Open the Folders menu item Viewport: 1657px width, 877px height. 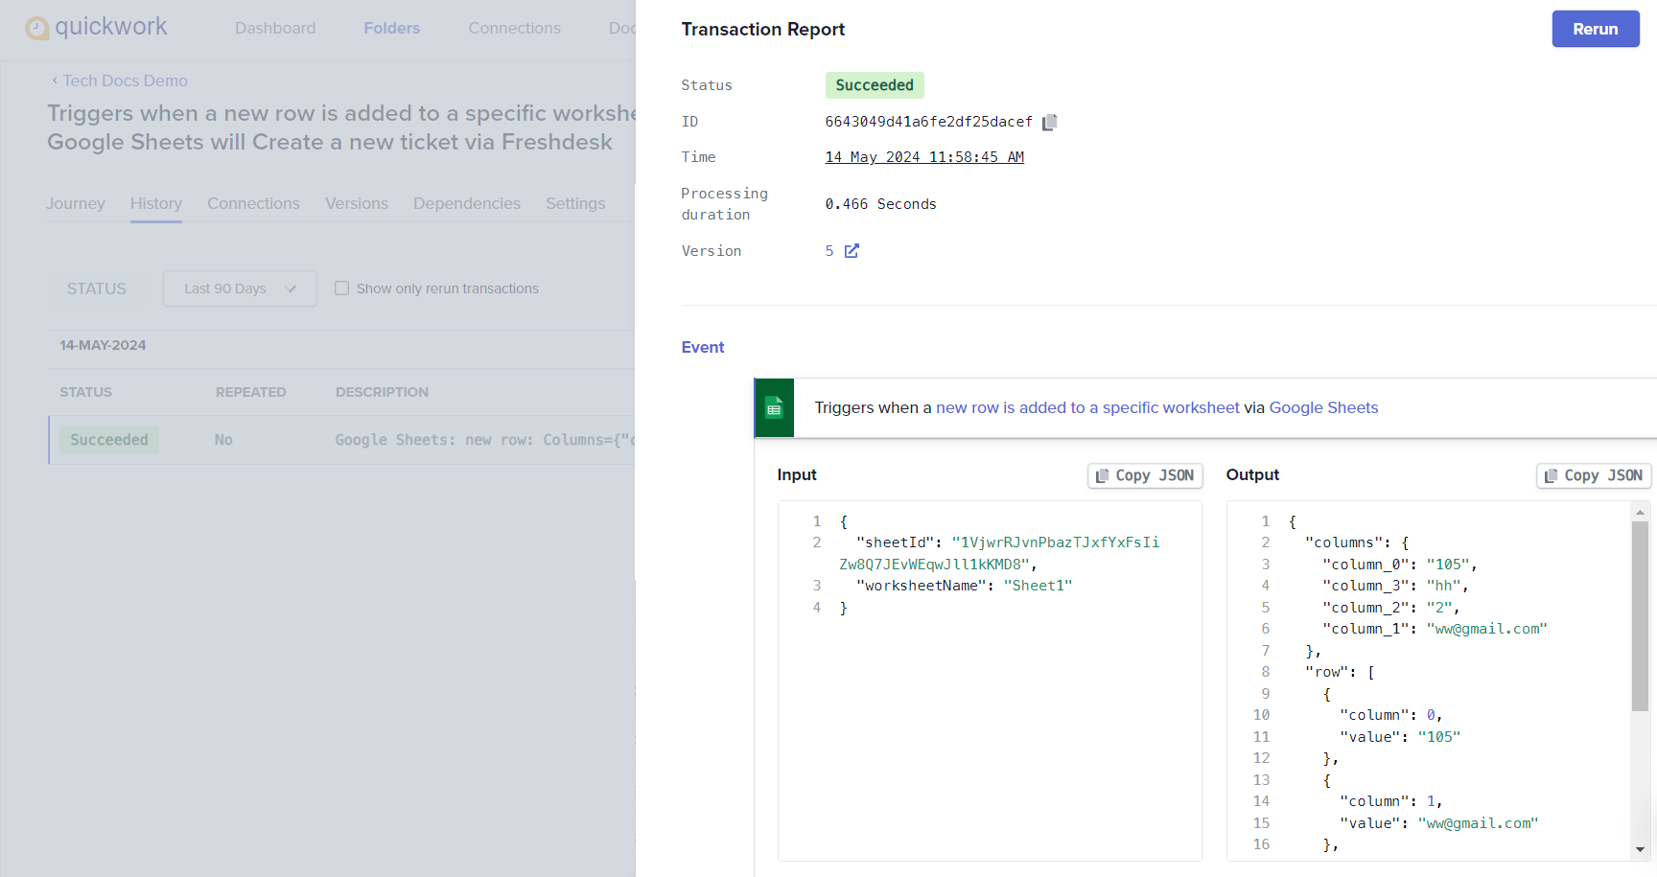[x=391, y=28]
